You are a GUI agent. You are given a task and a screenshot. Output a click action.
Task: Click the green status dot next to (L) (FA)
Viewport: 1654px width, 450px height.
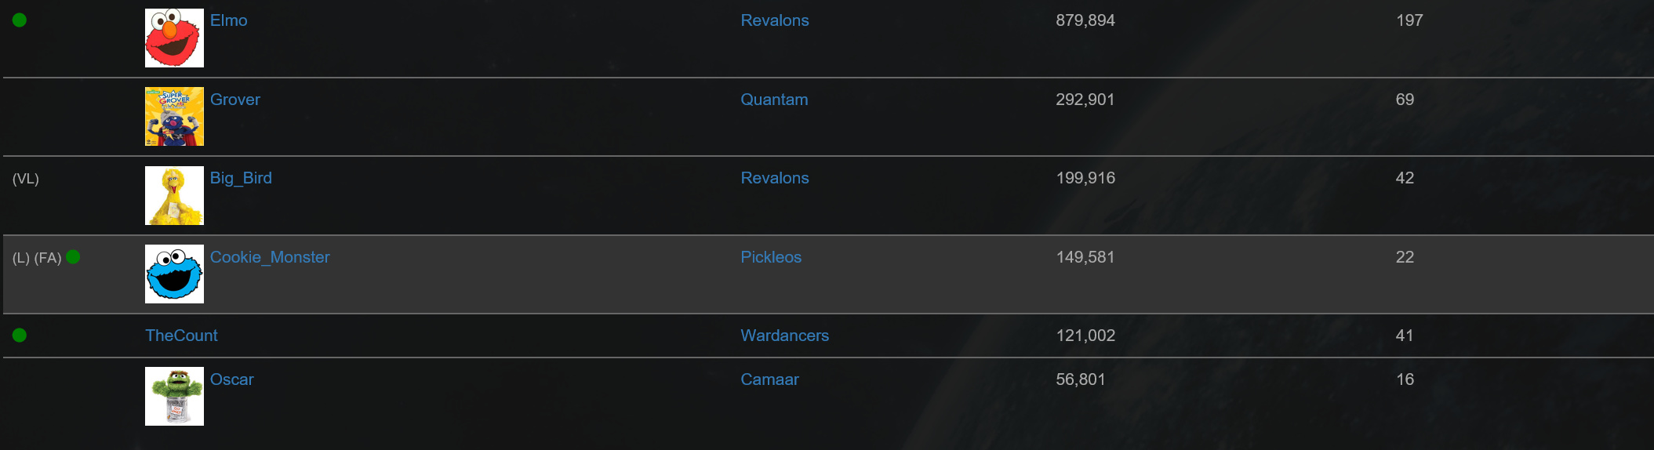click(73, 256)
